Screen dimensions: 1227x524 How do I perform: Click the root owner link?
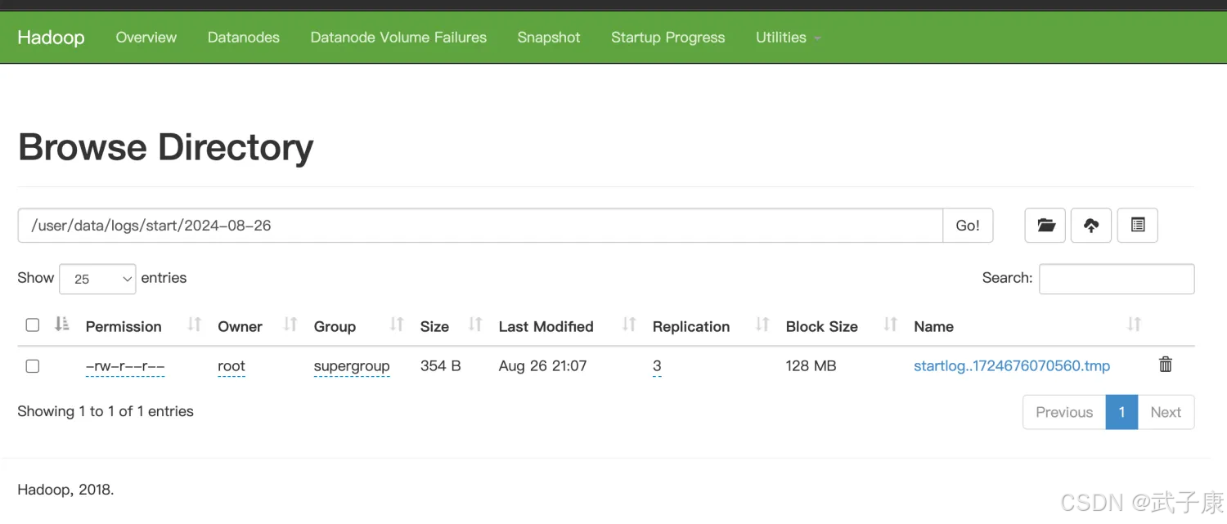pyautogui.click(x=231, y=366)
